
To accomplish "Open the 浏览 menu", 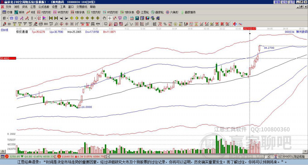I will (x=17, y=7).
